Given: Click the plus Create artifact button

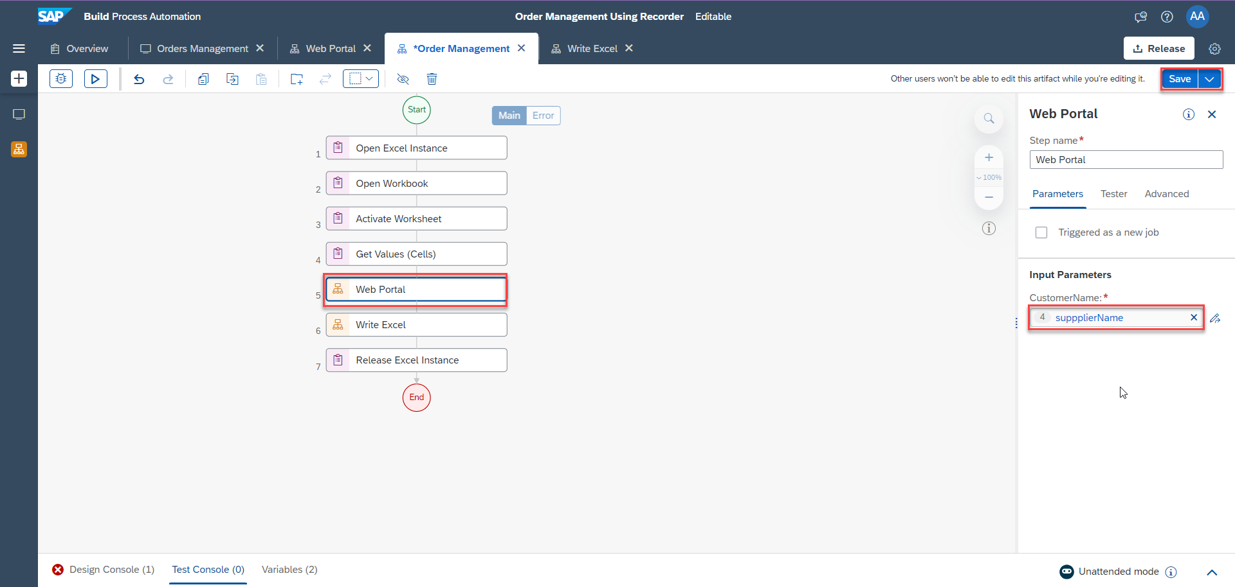Looking at the screenshot, I should [x=19, y=78].
